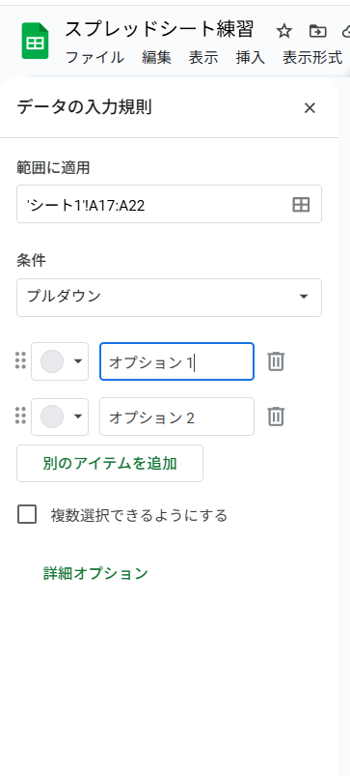The width and height of the screenshot is (350, 776).
Task: Open the 挿入 menu
Action: pyautogui.click(x=251, y=57)
